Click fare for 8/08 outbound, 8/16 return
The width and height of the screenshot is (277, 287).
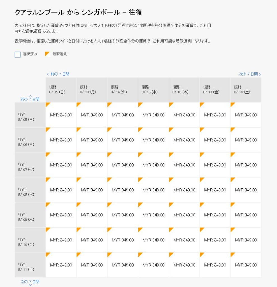pyautogui.click(x=184, y=190)
